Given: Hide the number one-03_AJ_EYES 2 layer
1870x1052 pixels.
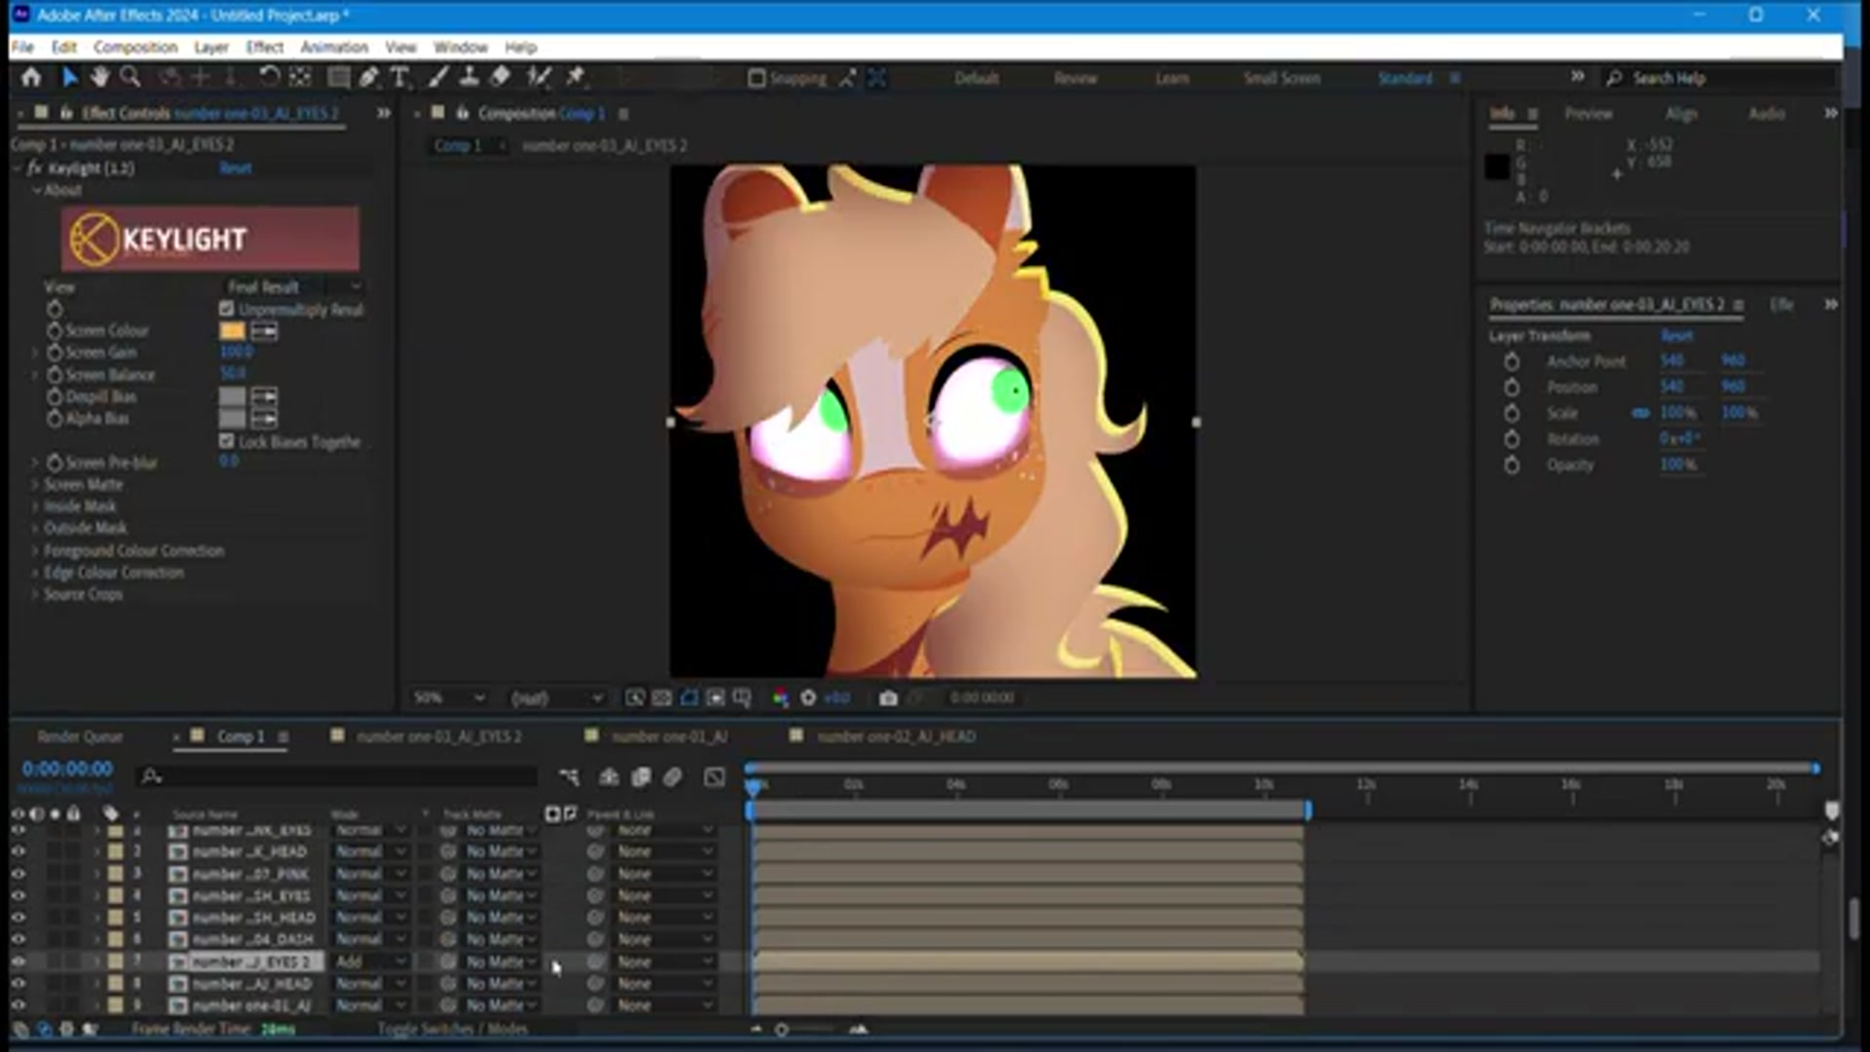Looking at the screenshot, I should click(18, 961).
